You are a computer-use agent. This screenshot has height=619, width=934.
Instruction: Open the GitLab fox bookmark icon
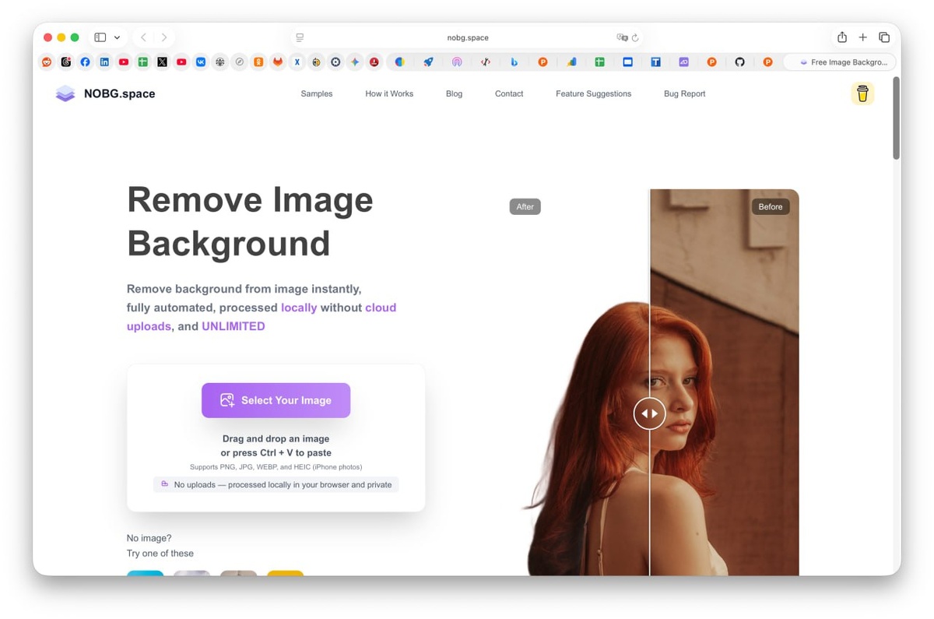point(277,62)
